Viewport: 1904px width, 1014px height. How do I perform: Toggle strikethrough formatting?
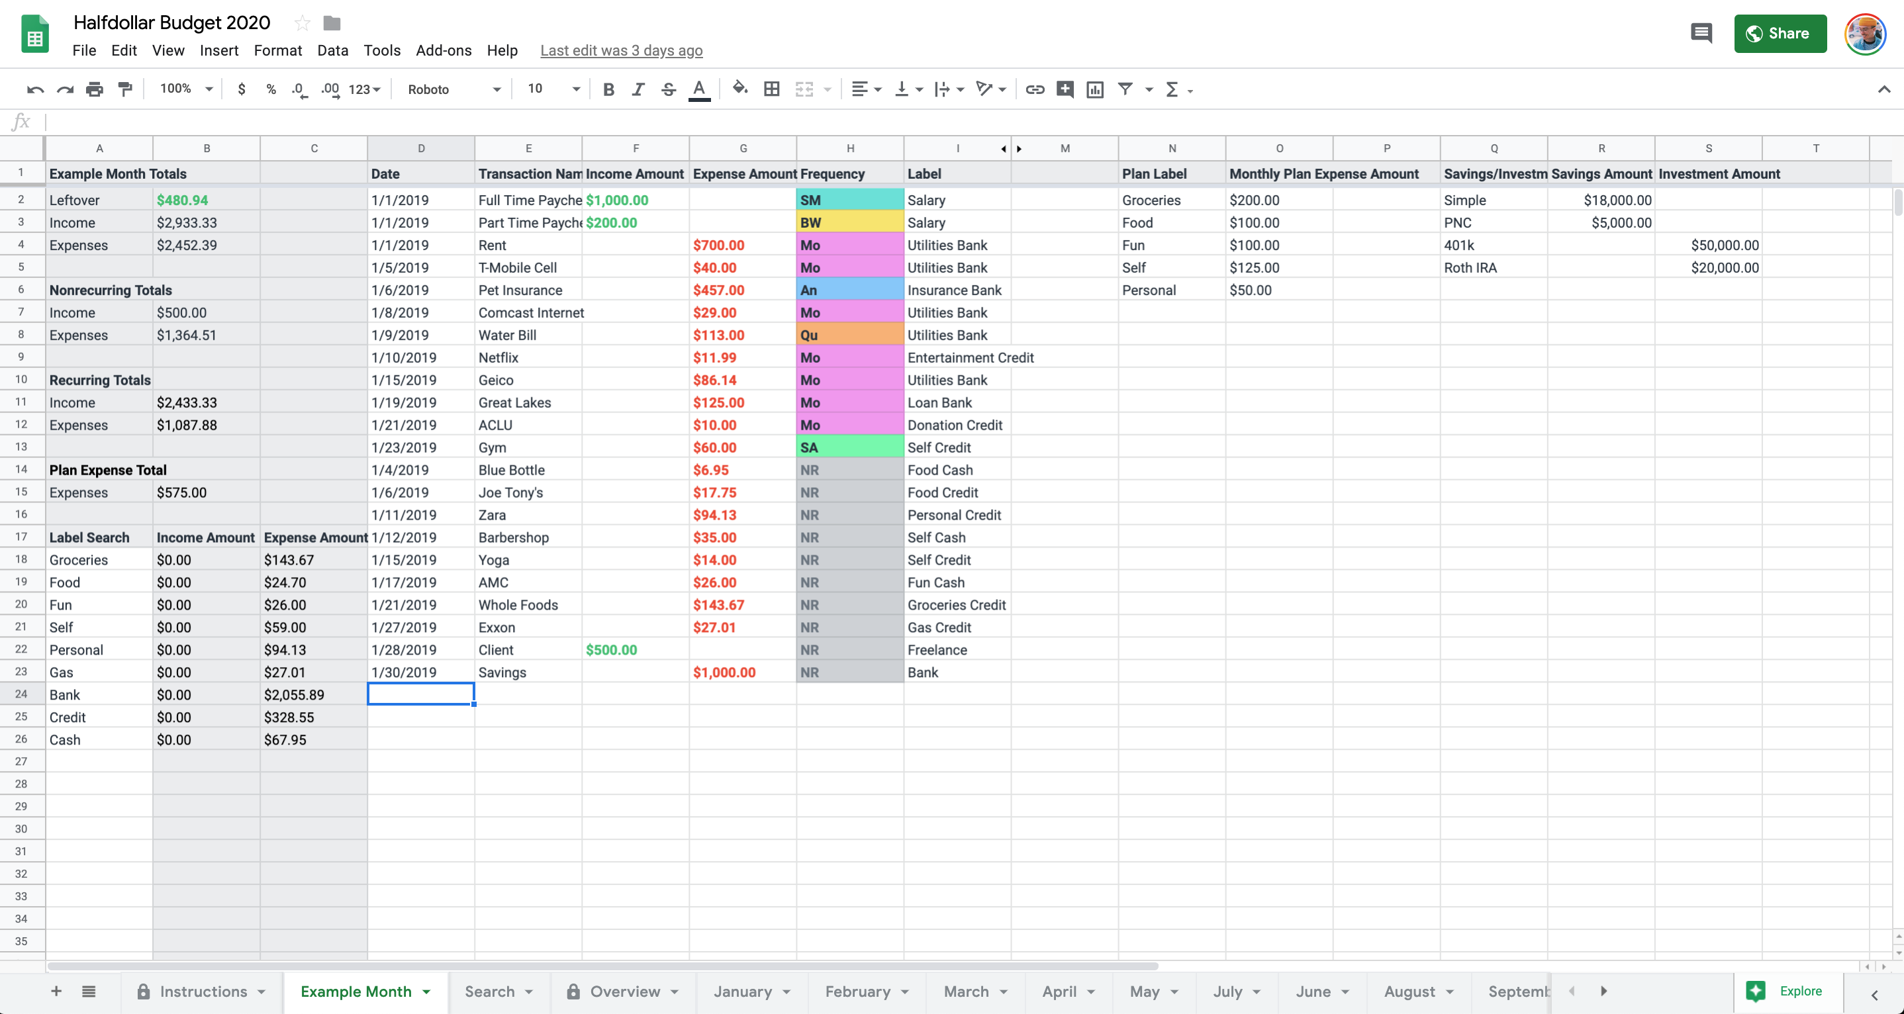tap(668, 89)
